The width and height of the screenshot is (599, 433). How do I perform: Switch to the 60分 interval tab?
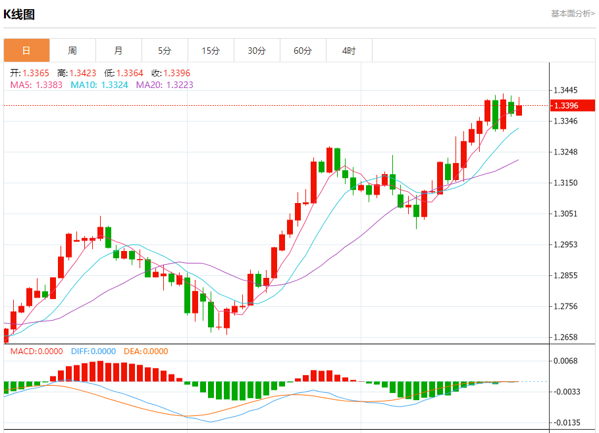pos(303,51)
